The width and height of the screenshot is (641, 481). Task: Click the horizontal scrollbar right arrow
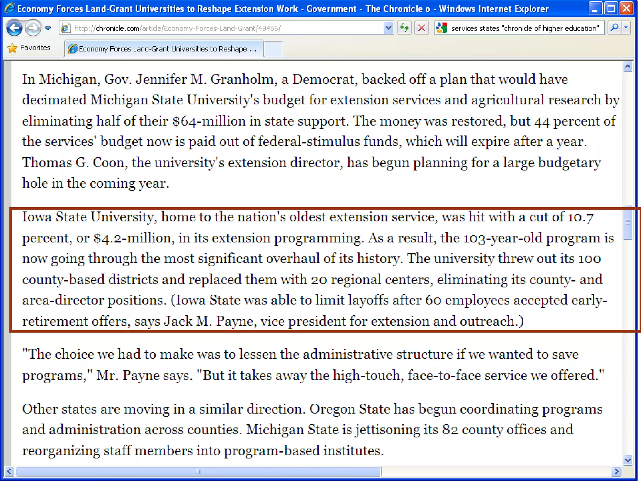(616, 471)
